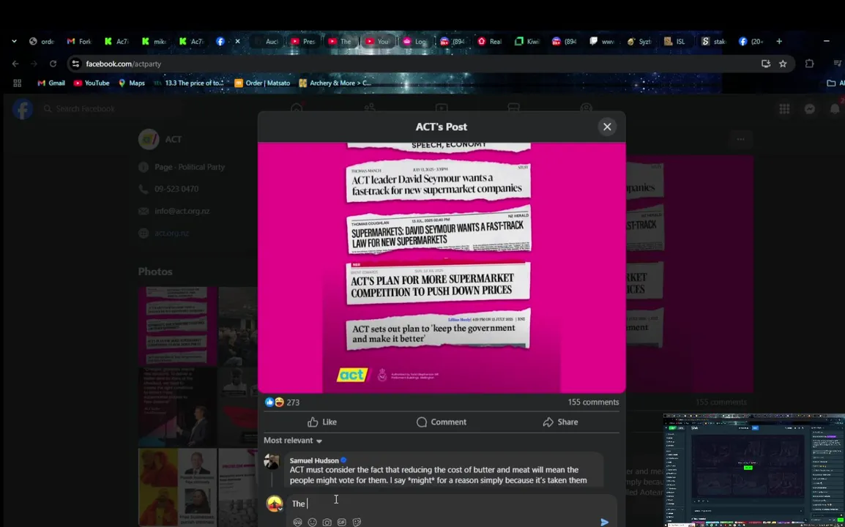845x527 pixels.
Task: Click the 09-523 0470 phone number
Action: click(x=176, y=189)
